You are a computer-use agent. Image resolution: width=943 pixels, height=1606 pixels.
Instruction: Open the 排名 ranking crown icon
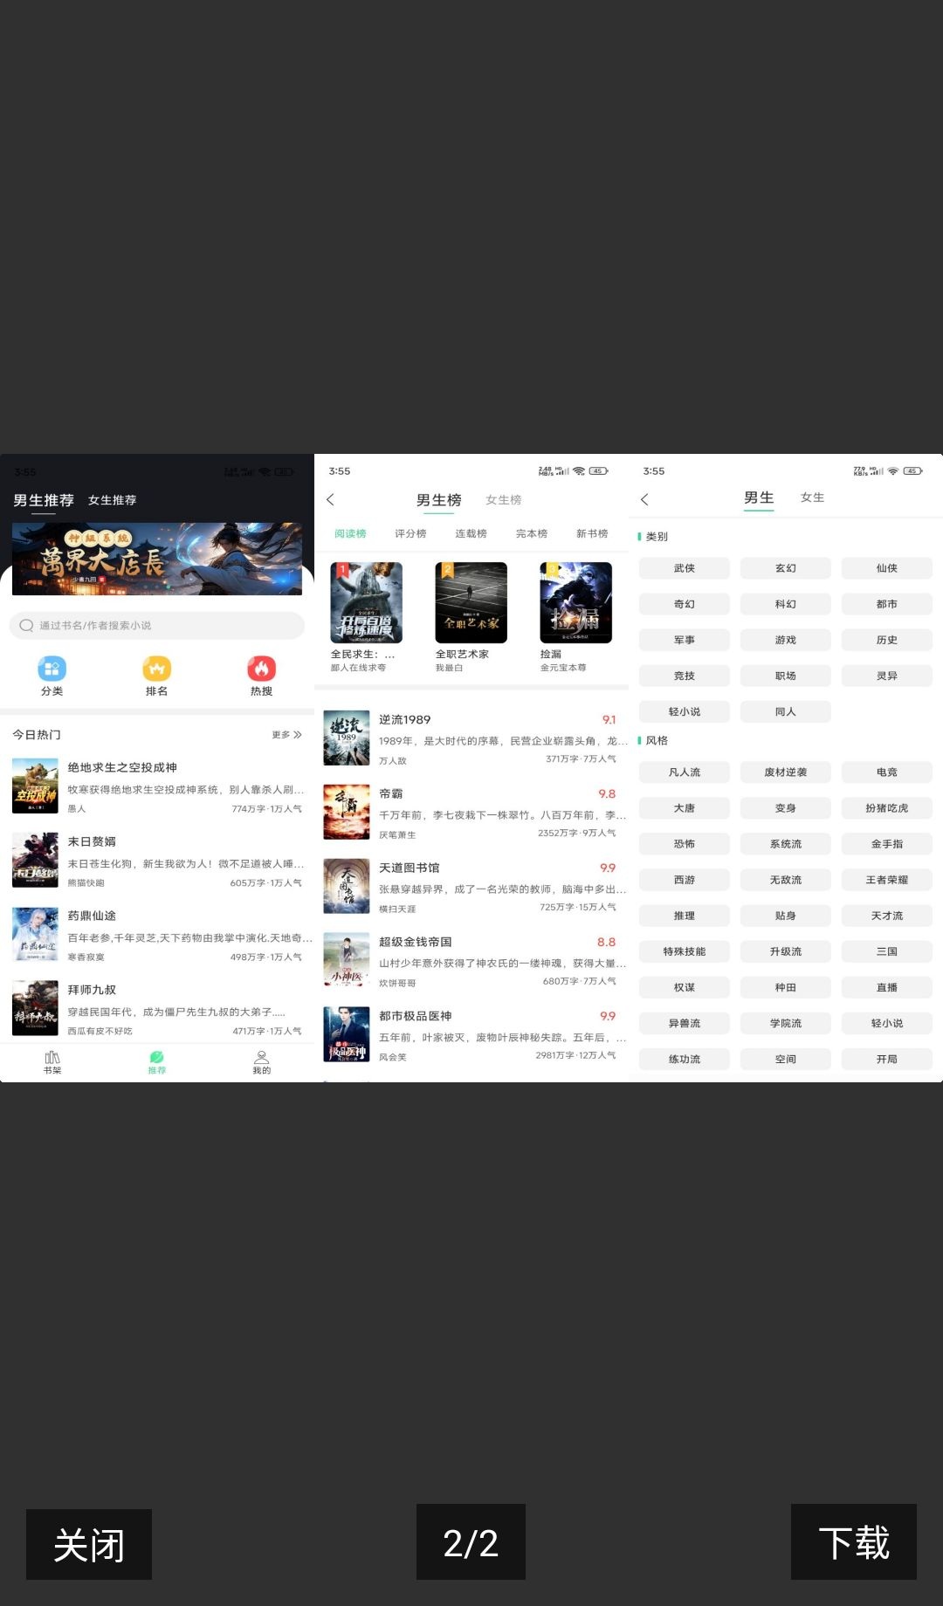[157, 669]
